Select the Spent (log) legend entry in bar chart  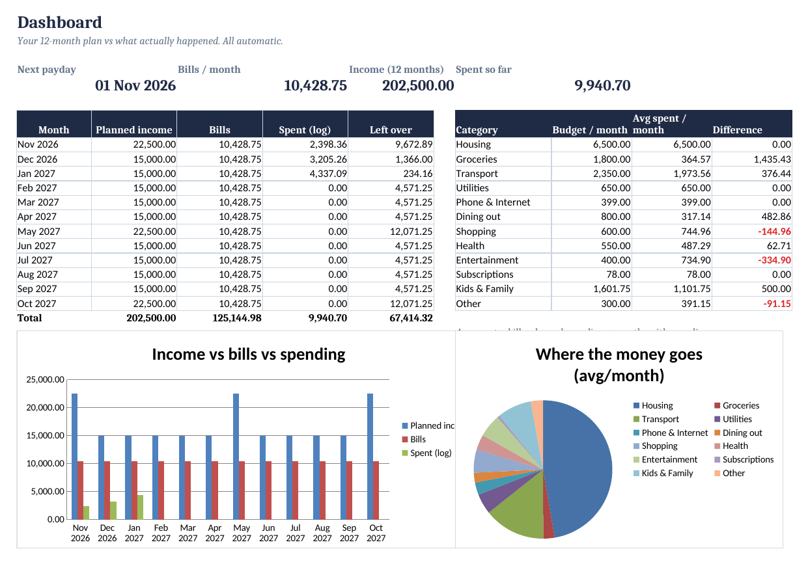(426, 453)
